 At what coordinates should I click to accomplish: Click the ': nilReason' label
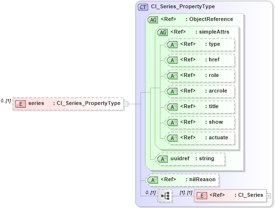pyautogui.click(x=200, y=179)
